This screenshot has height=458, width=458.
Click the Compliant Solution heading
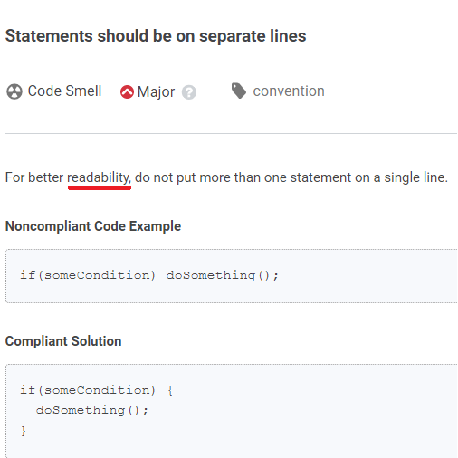tap(63, 341)
